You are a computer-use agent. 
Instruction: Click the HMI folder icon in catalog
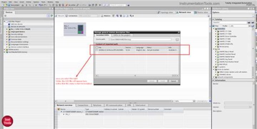click(x=216, y=49)
